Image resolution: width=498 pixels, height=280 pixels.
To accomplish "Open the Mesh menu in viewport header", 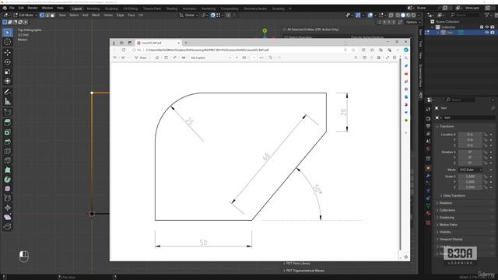I will [96, 15].
